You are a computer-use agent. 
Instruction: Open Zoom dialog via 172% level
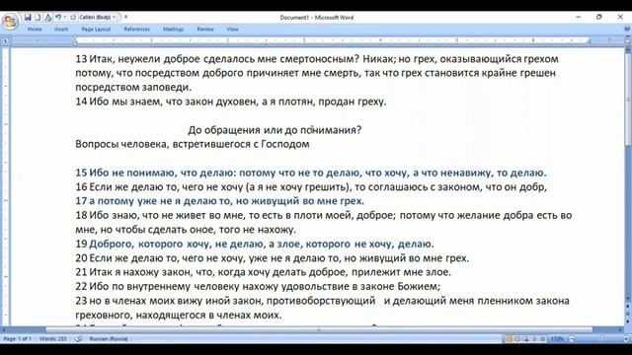pos(557,339)
